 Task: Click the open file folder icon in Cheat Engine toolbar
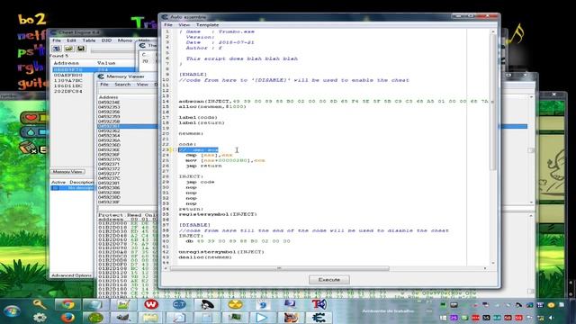pyautogui.click(x=68, y=49)
